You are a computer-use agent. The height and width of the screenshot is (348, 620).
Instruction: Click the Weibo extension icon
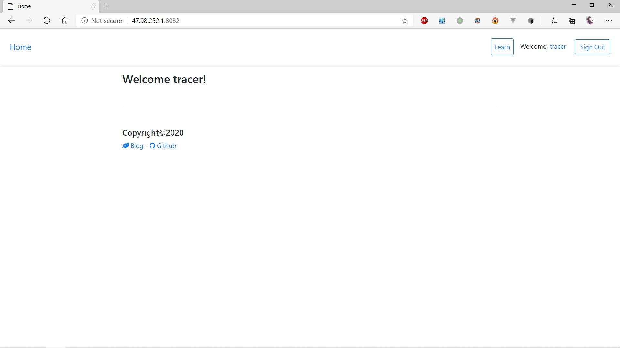point(495,21)
